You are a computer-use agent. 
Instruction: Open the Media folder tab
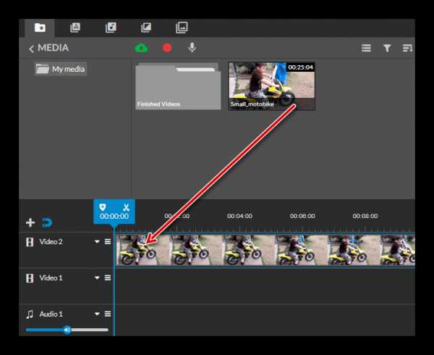[x=39, y=28]
